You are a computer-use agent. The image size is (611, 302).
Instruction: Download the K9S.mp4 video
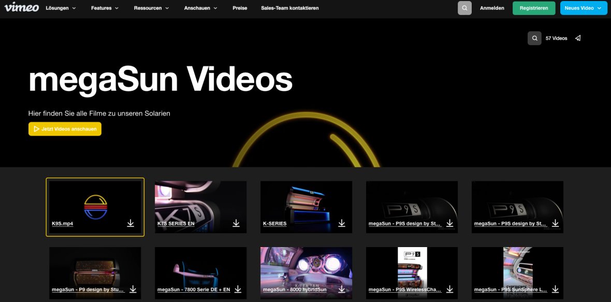pos(130,223)
